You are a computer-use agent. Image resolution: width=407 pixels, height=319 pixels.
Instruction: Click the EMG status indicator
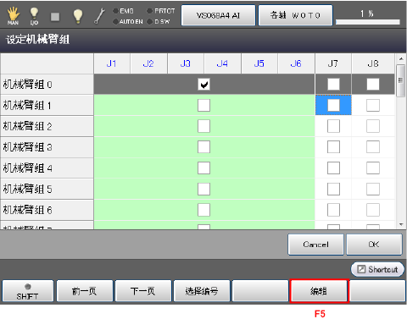click(x=123, y=11)
